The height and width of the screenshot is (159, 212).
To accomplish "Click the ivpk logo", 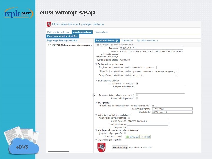I will 19,13.
